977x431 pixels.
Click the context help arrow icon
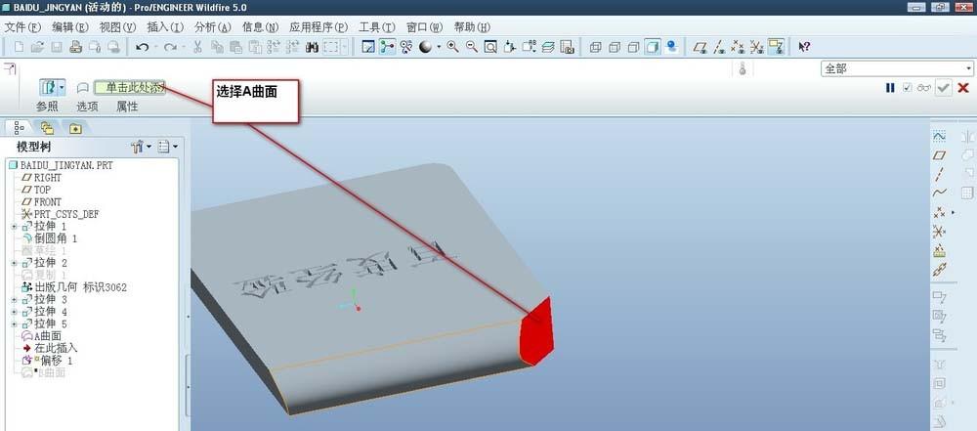click(804, 47)
